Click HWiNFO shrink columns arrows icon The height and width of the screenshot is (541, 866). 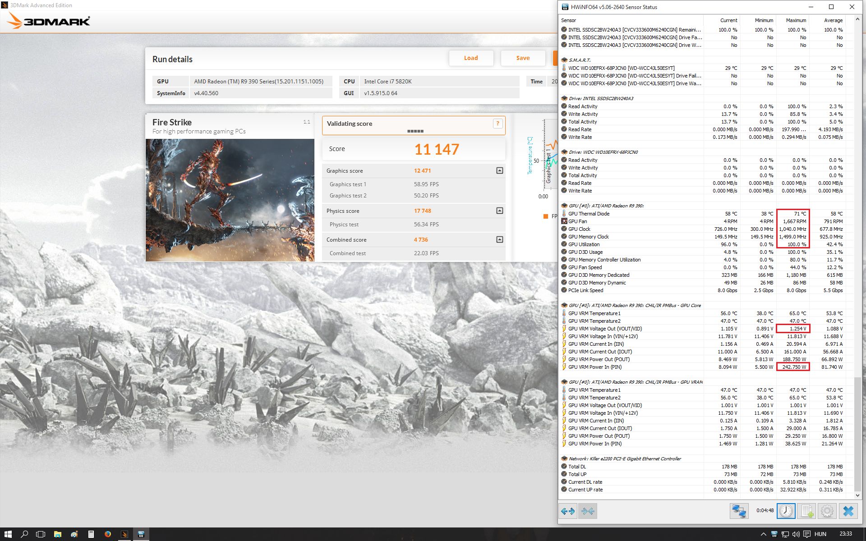point(588,511)
